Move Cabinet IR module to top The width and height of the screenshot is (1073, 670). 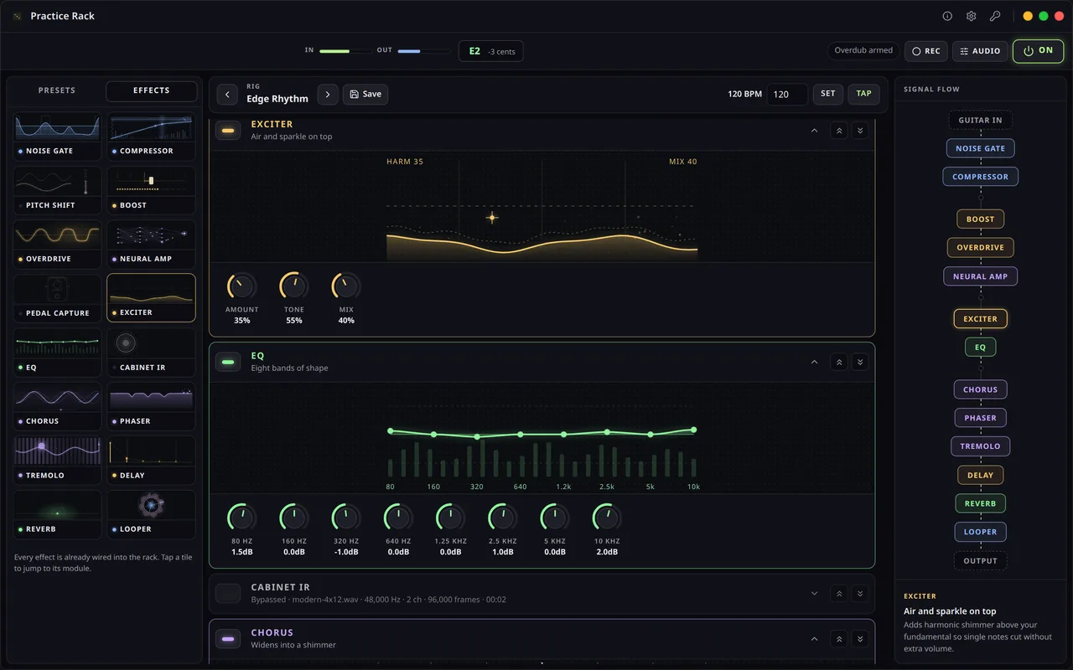(x=838, y=593)
